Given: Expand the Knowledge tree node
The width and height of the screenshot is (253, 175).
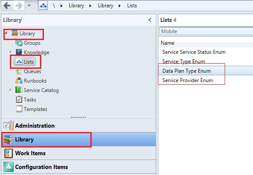Looking at the screenshot, I should (10, 52).
